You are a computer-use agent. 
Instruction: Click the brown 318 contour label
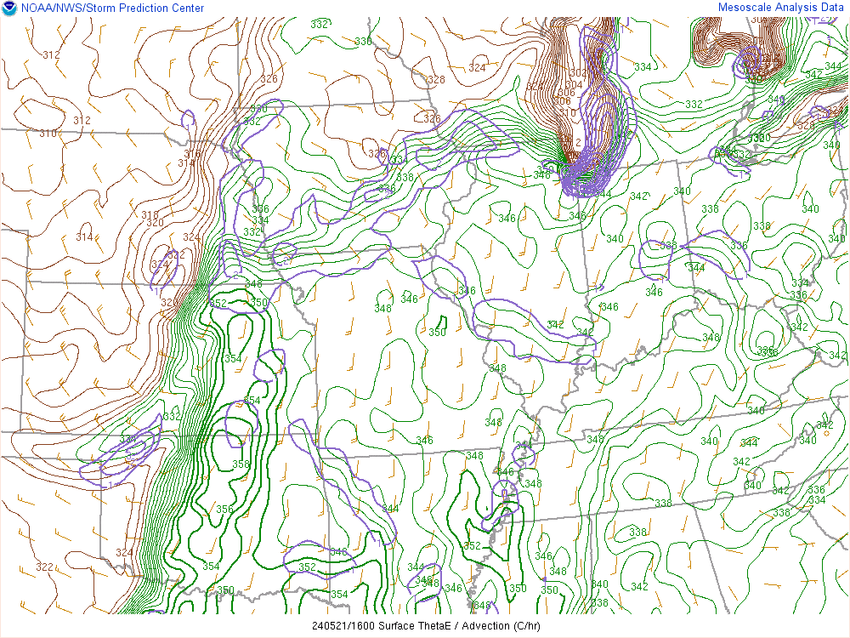[150, 215]
